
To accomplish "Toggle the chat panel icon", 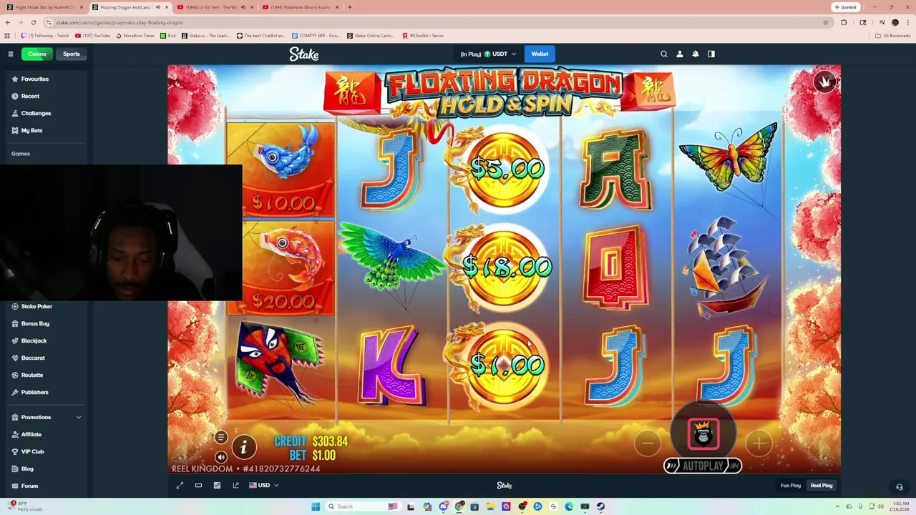I will click(x=711, y=54).
